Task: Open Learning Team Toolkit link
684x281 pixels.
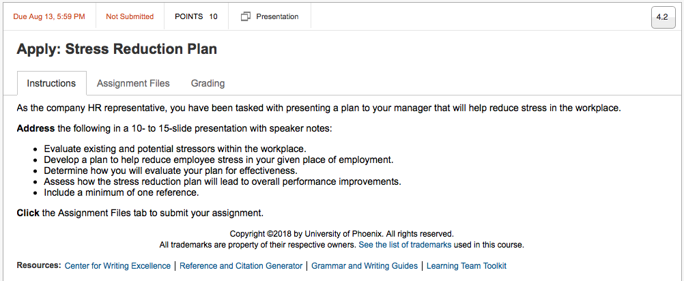Action: tap(466, 266)
